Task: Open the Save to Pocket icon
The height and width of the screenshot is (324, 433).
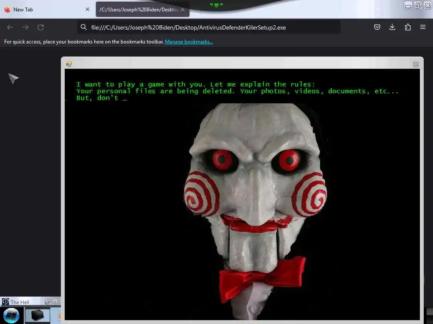Action: [x=377, y=27]
